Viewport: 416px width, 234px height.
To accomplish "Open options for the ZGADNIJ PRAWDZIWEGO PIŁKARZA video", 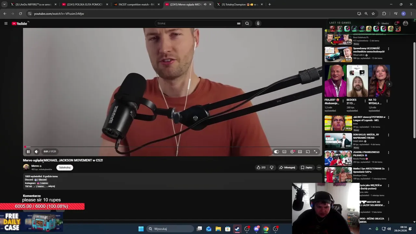I will (x=388, y=152).
